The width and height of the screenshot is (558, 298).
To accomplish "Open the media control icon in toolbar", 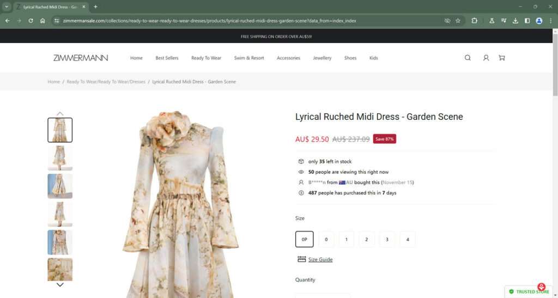I will [x=504, y=21].
